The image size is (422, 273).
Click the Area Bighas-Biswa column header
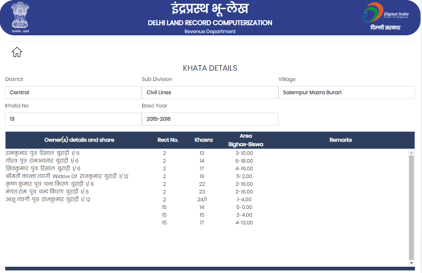click(246, 140)
